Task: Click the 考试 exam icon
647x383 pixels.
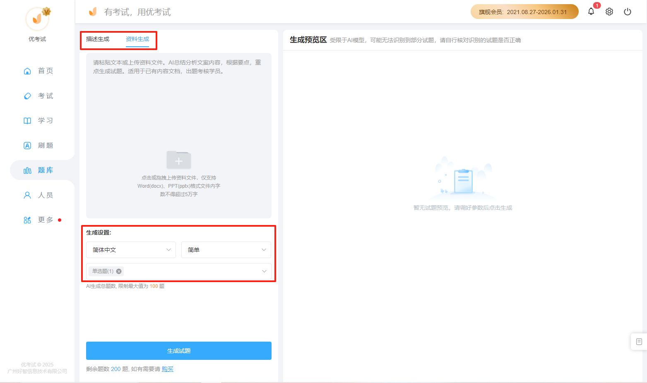Action: coord(27,96)
